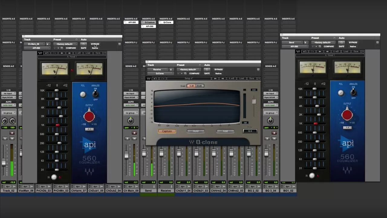Toggle SAFE in left API-560 header
Image resolution: width=387 pixels, height=218 pixels.
pos(83,48)
